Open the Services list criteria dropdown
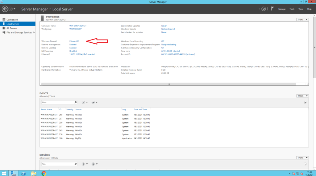316x176 pixels. coord(85,164)
